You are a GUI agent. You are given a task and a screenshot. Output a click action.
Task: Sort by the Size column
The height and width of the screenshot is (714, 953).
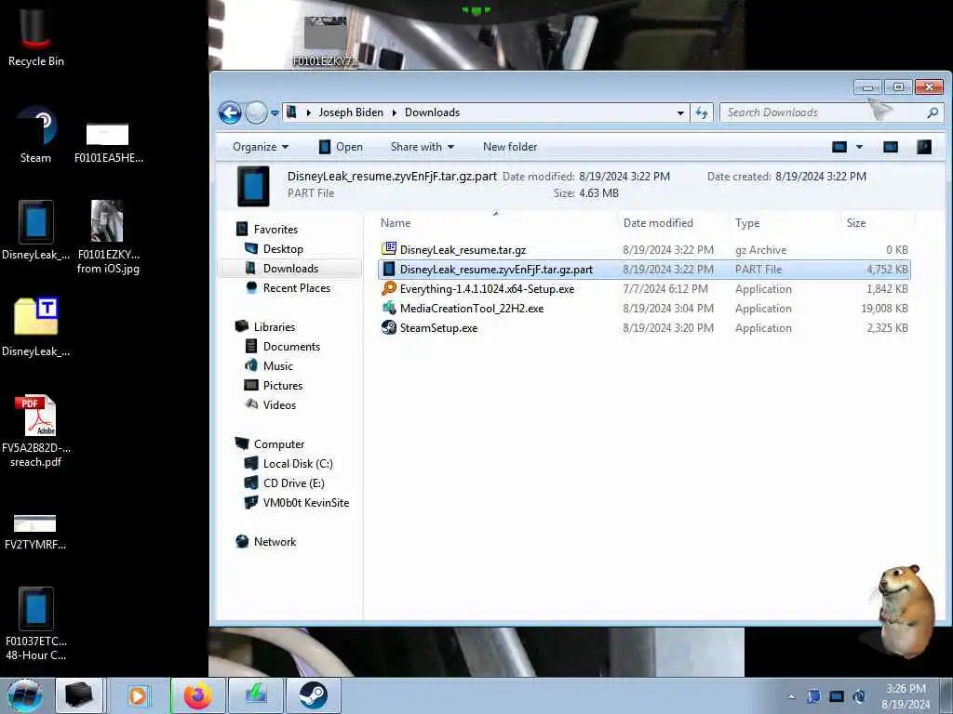(877, 223)
